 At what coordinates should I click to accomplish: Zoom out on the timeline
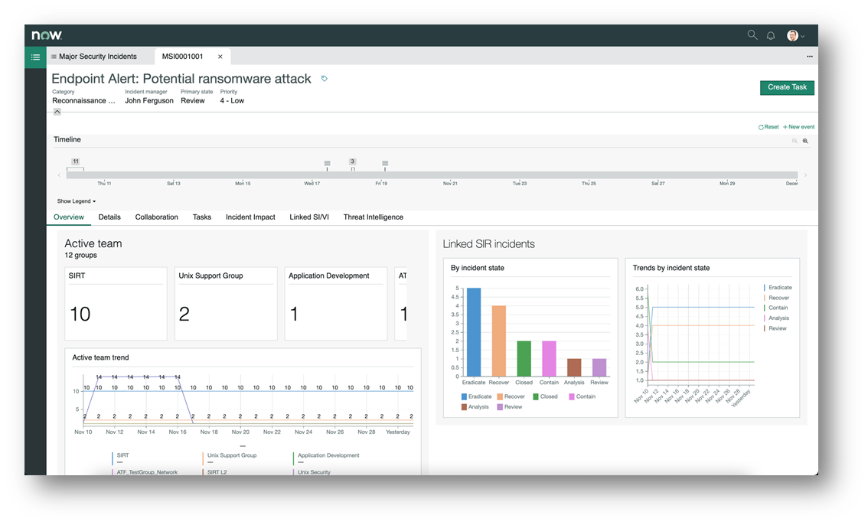(x=795, y=141)
